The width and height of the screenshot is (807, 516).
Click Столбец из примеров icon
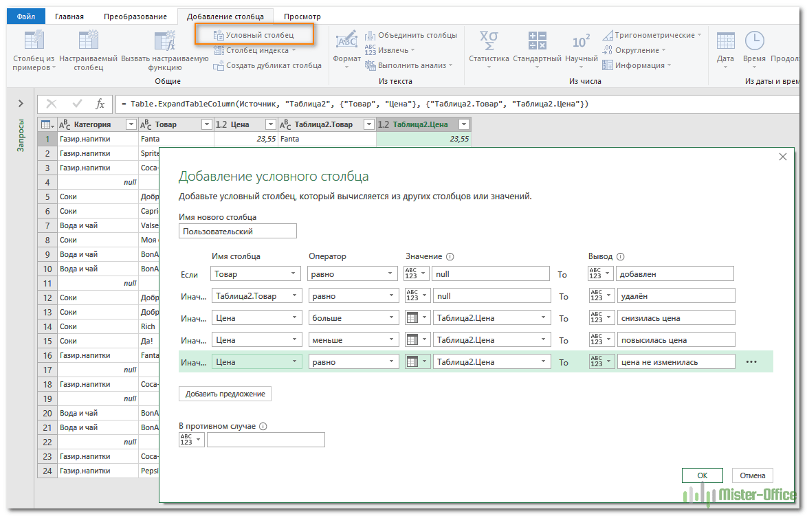34,41
